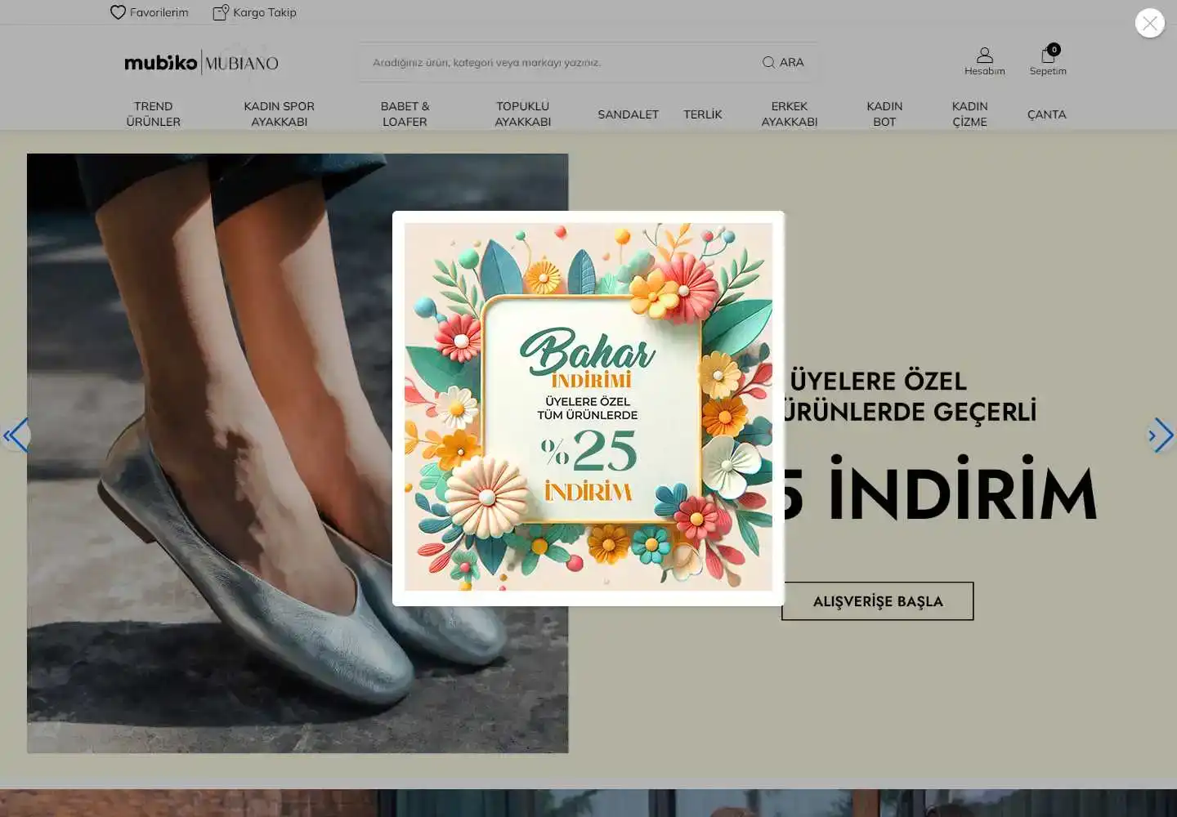Open Sepetim shopping bag icon
Image resolution: width=1177 pixels, height=817 pixels.
tap(1048, 55)
